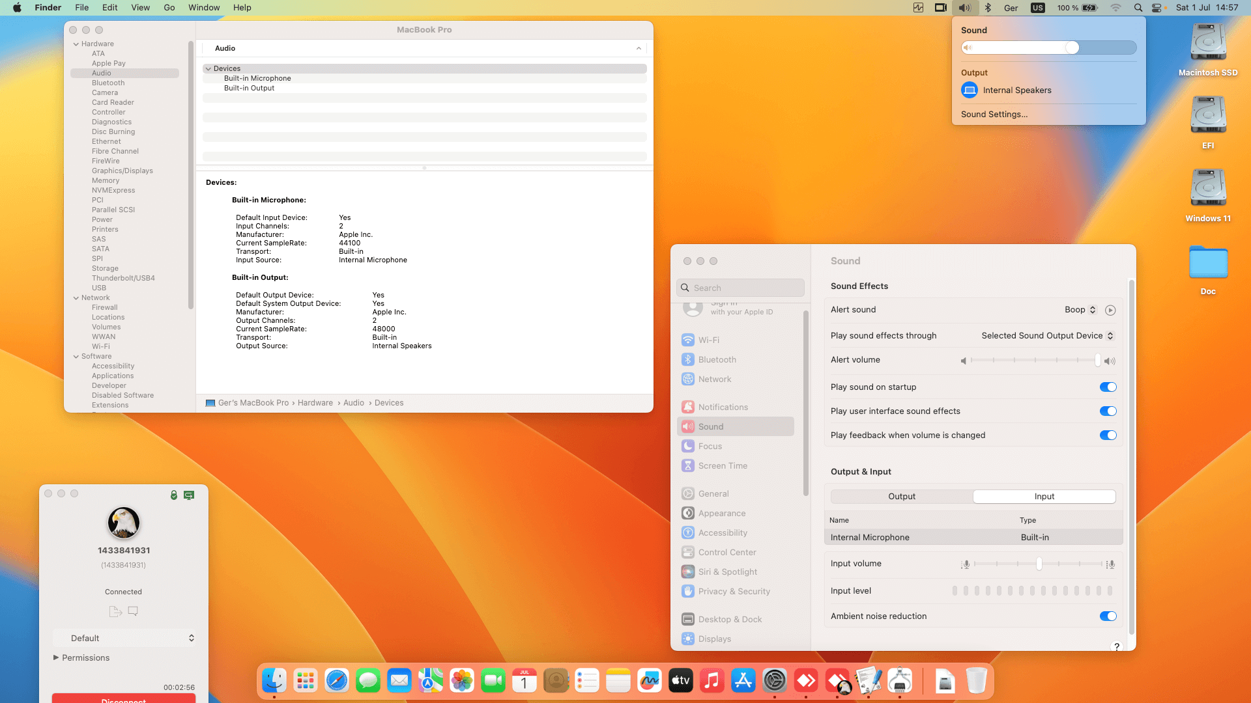Open Bluetooth pane in System Settings sidebar
This screenshot has width=1251, height=703.
tap(736, 360)
